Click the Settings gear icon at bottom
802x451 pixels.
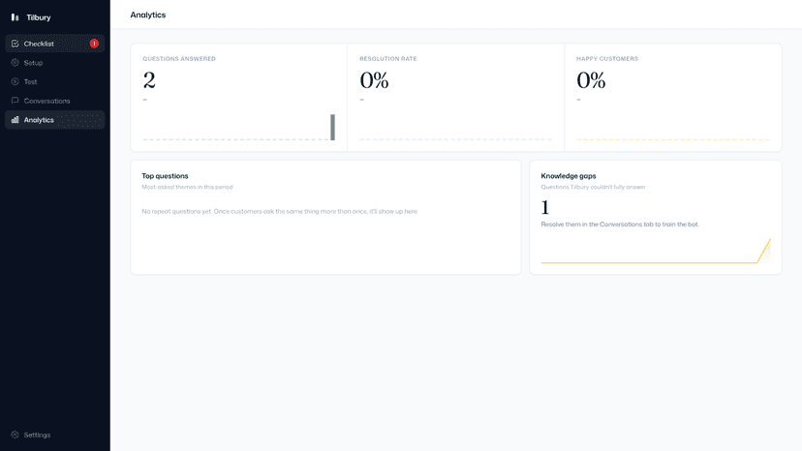(15, 435)
